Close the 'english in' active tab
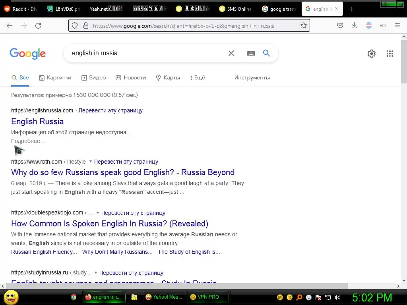 point(336,9)
